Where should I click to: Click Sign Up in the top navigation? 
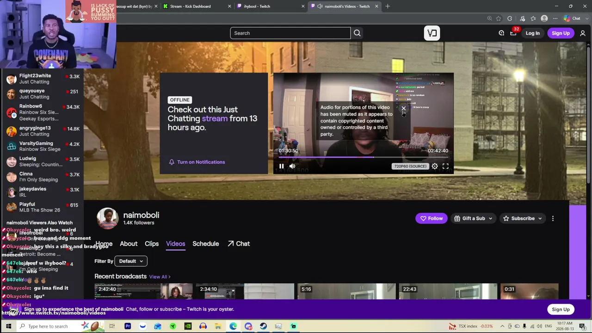(x=561, y=33)
